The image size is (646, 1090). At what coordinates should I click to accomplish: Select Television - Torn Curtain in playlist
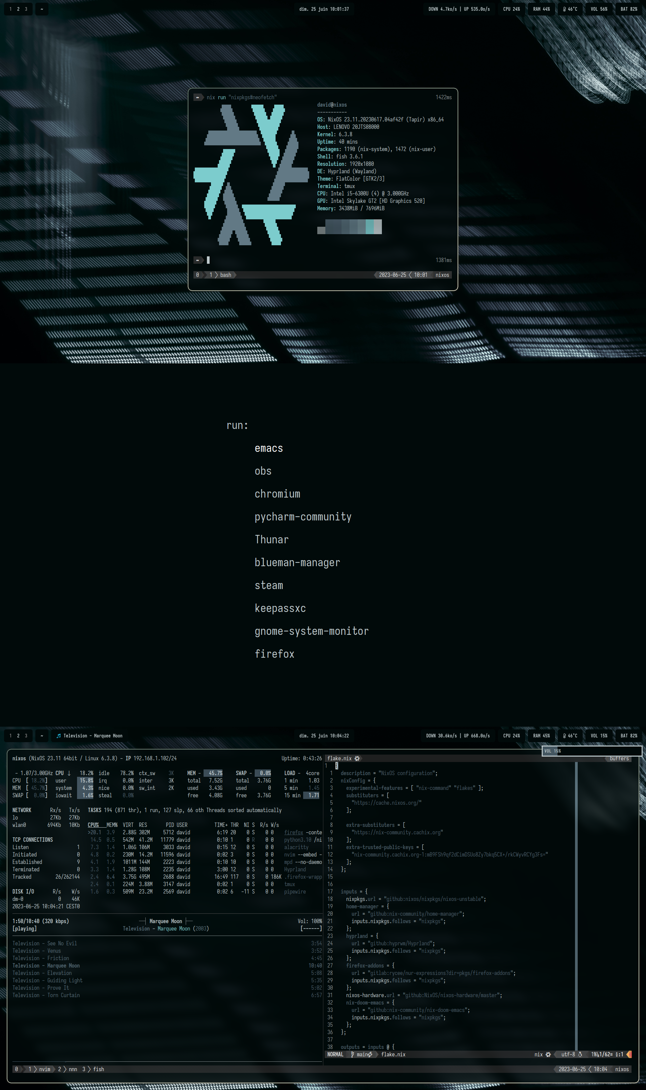pos(167,995)
